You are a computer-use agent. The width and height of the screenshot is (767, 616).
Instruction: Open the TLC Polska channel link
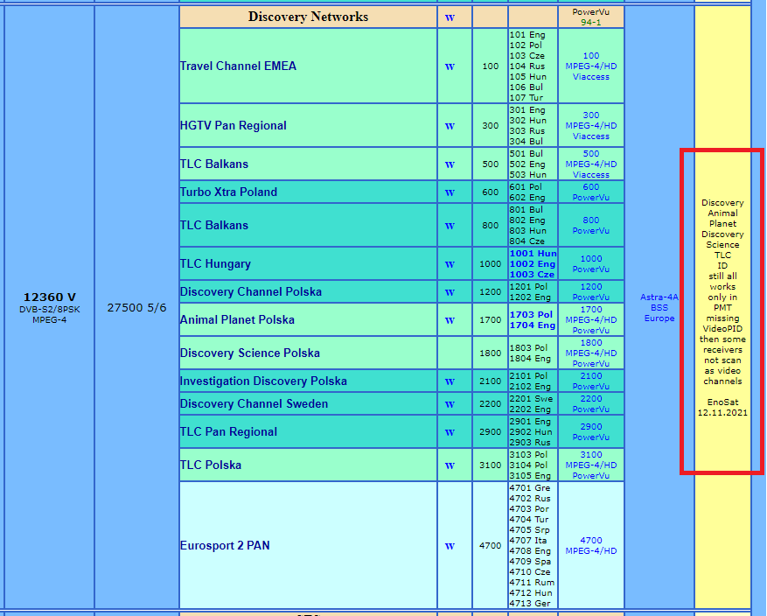coord(211,465)
